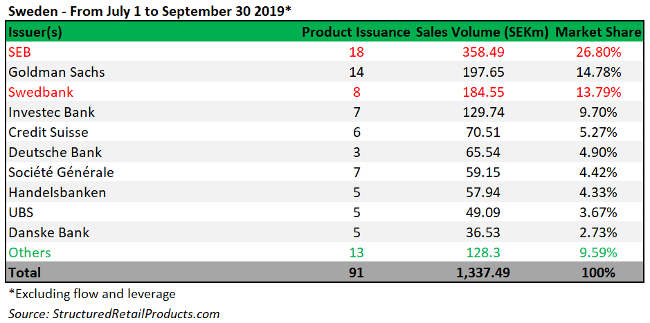Select Handelsbanken sales volume 57.94

click(x=482, y=192)
